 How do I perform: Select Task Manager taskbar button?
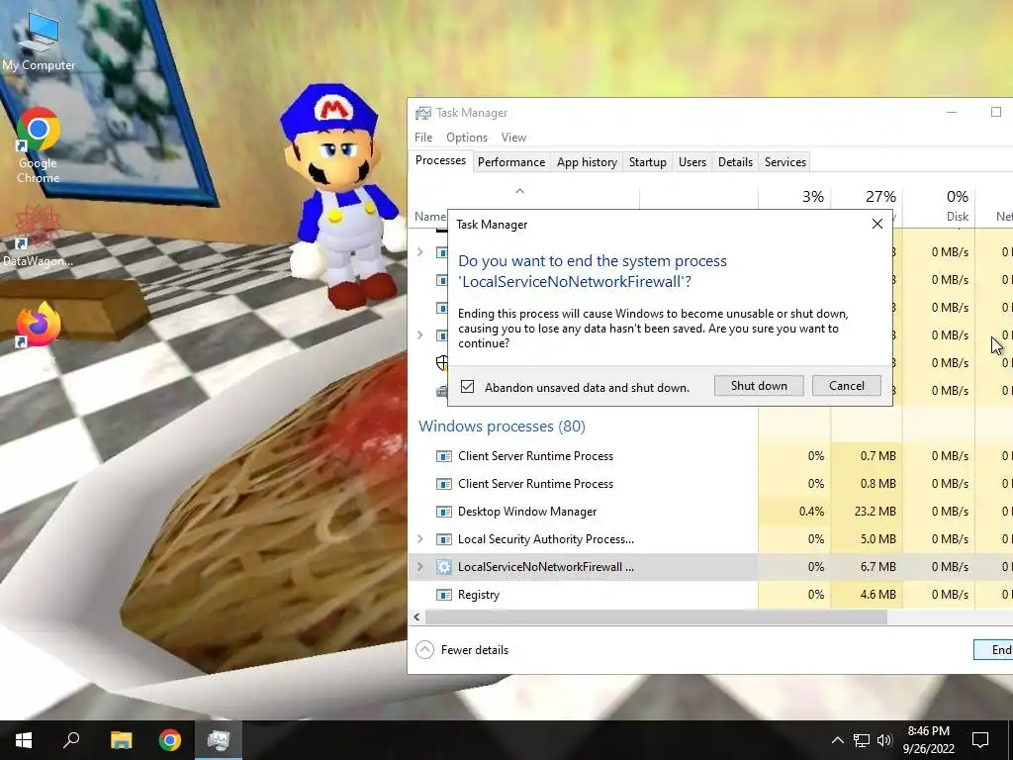pos(219,740)
